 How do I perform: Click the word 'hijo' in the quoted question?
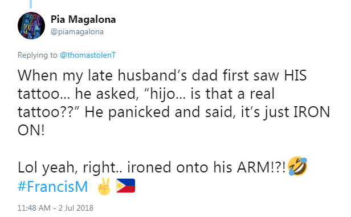click(162, 94)
